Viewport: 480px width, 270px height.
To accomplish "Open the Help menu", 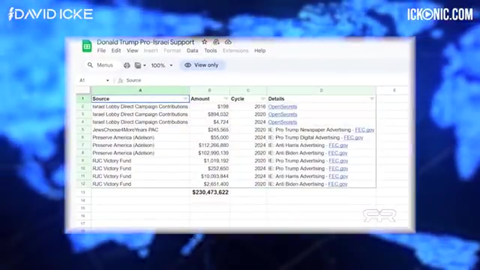I will click(x=260, y=51).
